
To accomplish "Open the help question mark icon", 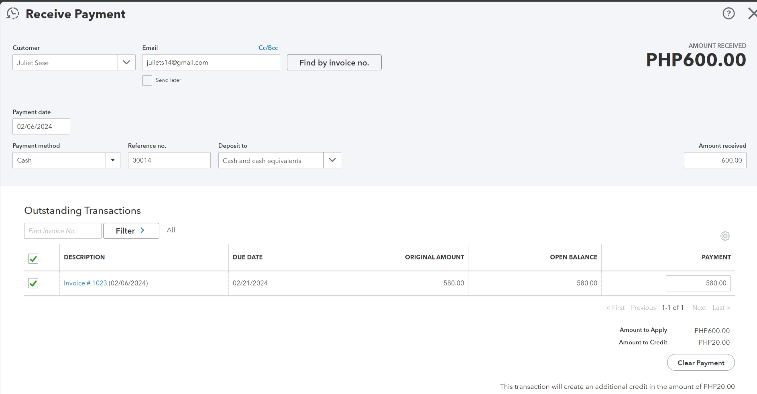I will click(x=729, y=14).
